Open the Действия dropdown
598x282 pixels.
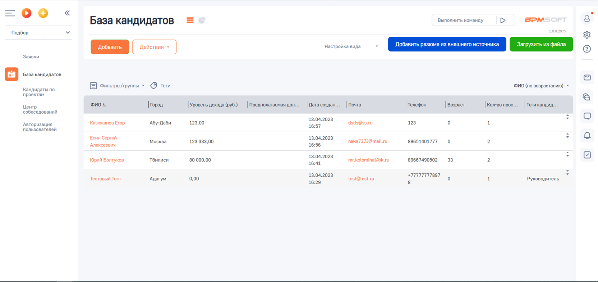coord(154,47)
